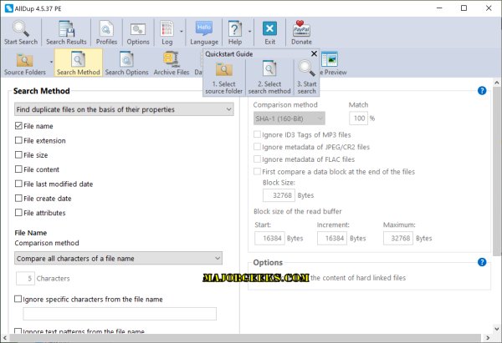Click the Exit toolbar icon
The height and width of the screenshot is (343, 502).
coord(269,29)
